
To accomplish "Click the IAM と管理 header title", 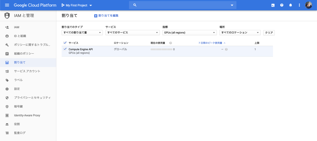I will [24, 16].
